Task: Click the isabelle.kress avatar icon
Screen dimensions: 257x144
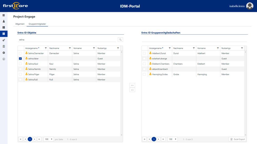Action: tap(250, 6)
